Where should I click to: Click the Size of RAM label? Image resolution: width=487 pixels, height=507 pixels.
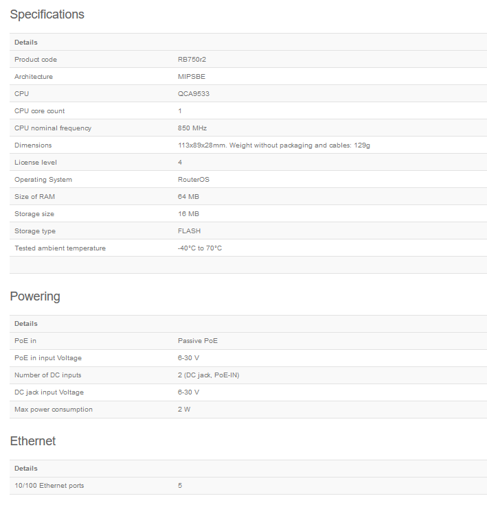34,197
